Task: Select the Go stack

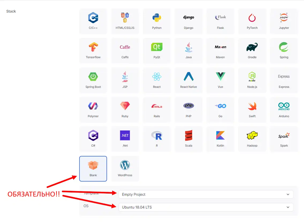Action: tap(220, 110)
